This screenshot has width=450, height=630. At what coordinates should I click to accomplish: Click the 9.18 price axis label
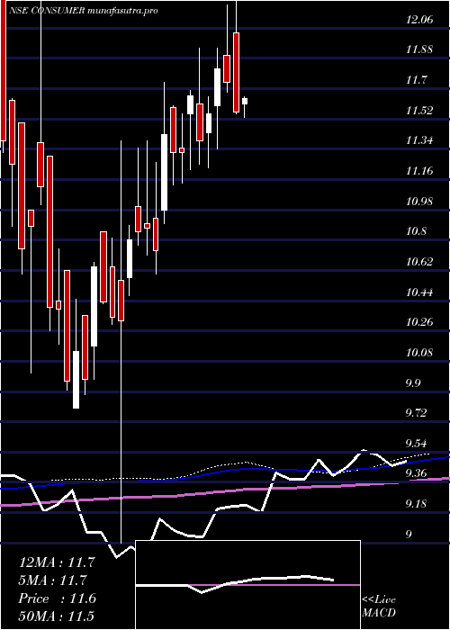click(x=417, y=504)
